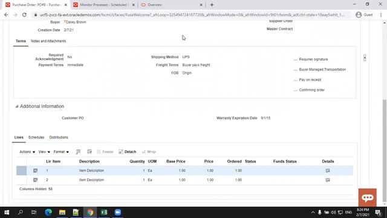Toggle the Pay on receipt checkbox
387x218 pixels.
point(296,80)
